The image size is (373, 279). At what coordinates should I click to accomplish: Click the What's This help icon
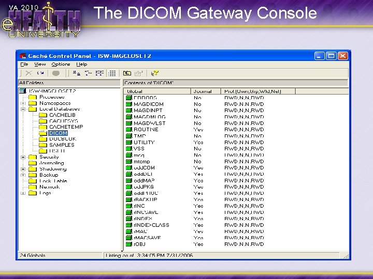click(x=154, y=73)
